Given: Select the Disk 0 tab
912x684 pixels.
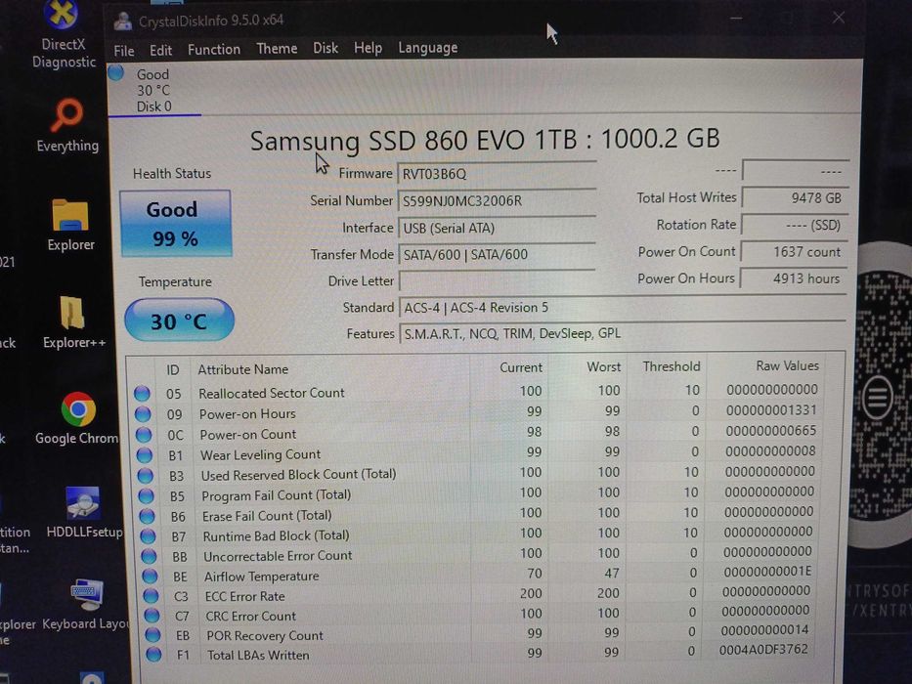Looking at the screenshot, I should point(154,90).
